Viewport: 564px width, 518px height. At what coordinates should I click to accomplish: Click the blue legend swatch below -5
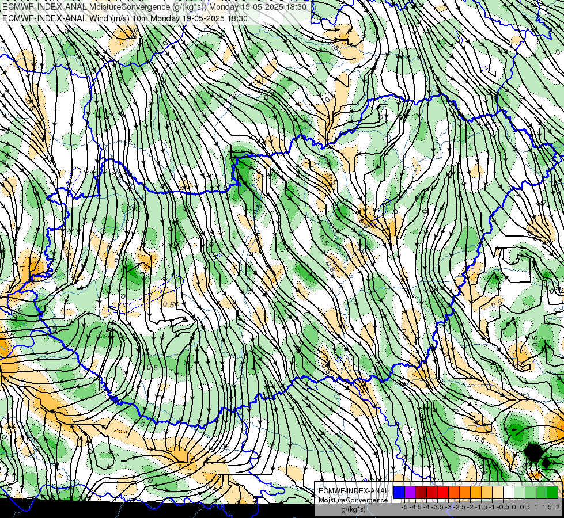(399, 493)
